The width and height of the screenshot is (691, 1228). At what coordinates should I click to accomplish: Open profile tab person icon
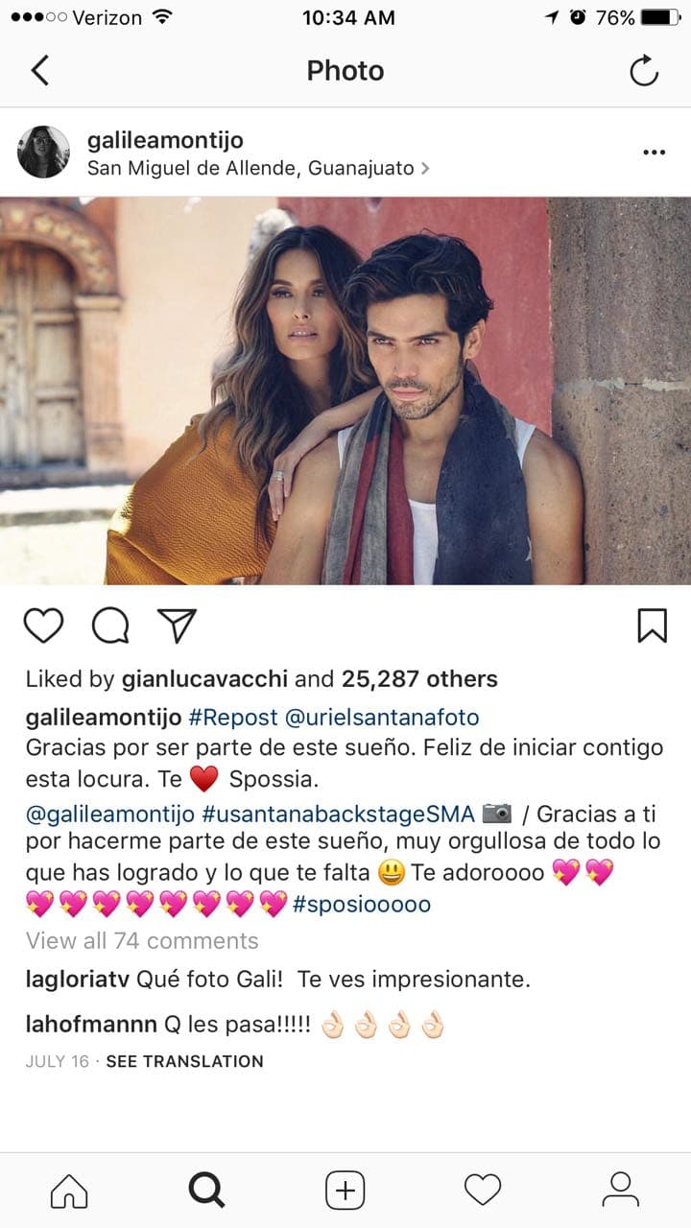[x=621, y=1191]
